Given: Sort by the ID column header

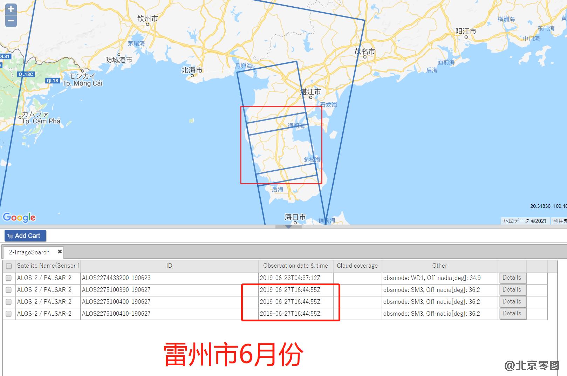Looking at the screenshot, I should (x=170, y=266).
